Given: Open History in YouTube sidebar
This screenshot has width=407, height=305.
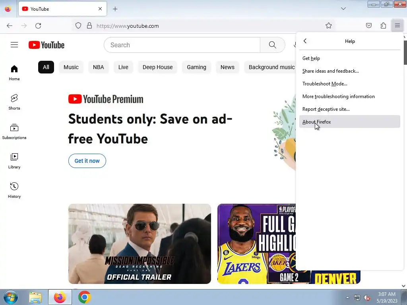Looking at the screenshot, I should pos(14,190).
